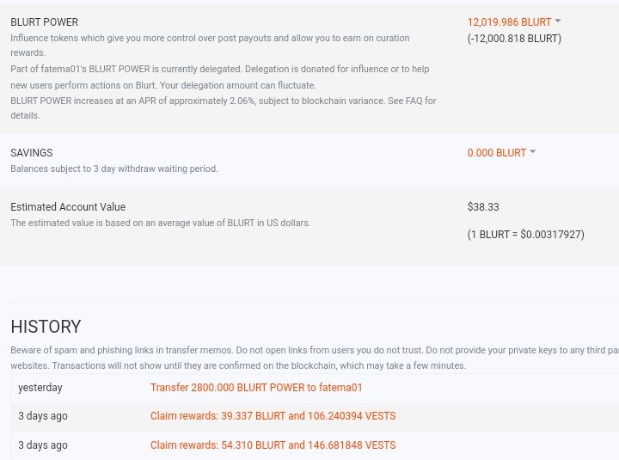Click the 1 BLURT exchange rate text
This screenshot has width=619, height=460.
pos(525,235)
